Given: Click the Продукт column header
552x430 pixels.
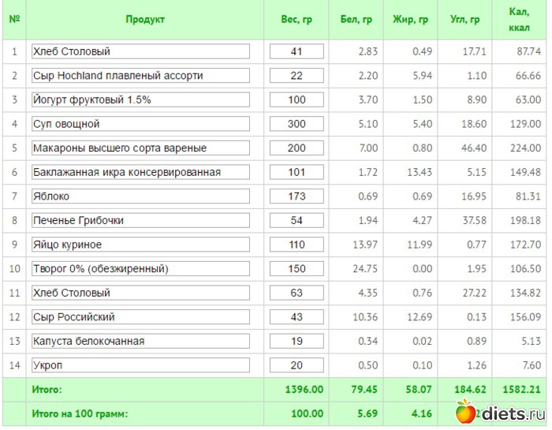Looking at the screenshot, I should [x=145, y=20].
